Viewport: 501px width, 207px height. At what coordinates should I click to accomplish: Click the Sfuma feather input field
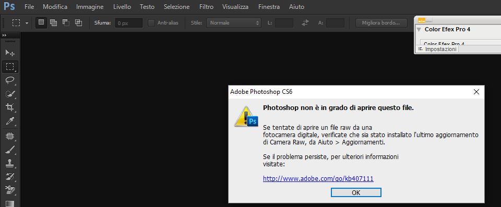coord(129,23)
